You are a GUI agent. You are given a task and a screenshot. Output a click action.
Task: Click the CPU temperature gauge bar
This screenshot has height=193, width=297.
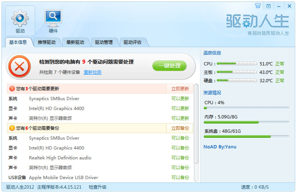237,64
